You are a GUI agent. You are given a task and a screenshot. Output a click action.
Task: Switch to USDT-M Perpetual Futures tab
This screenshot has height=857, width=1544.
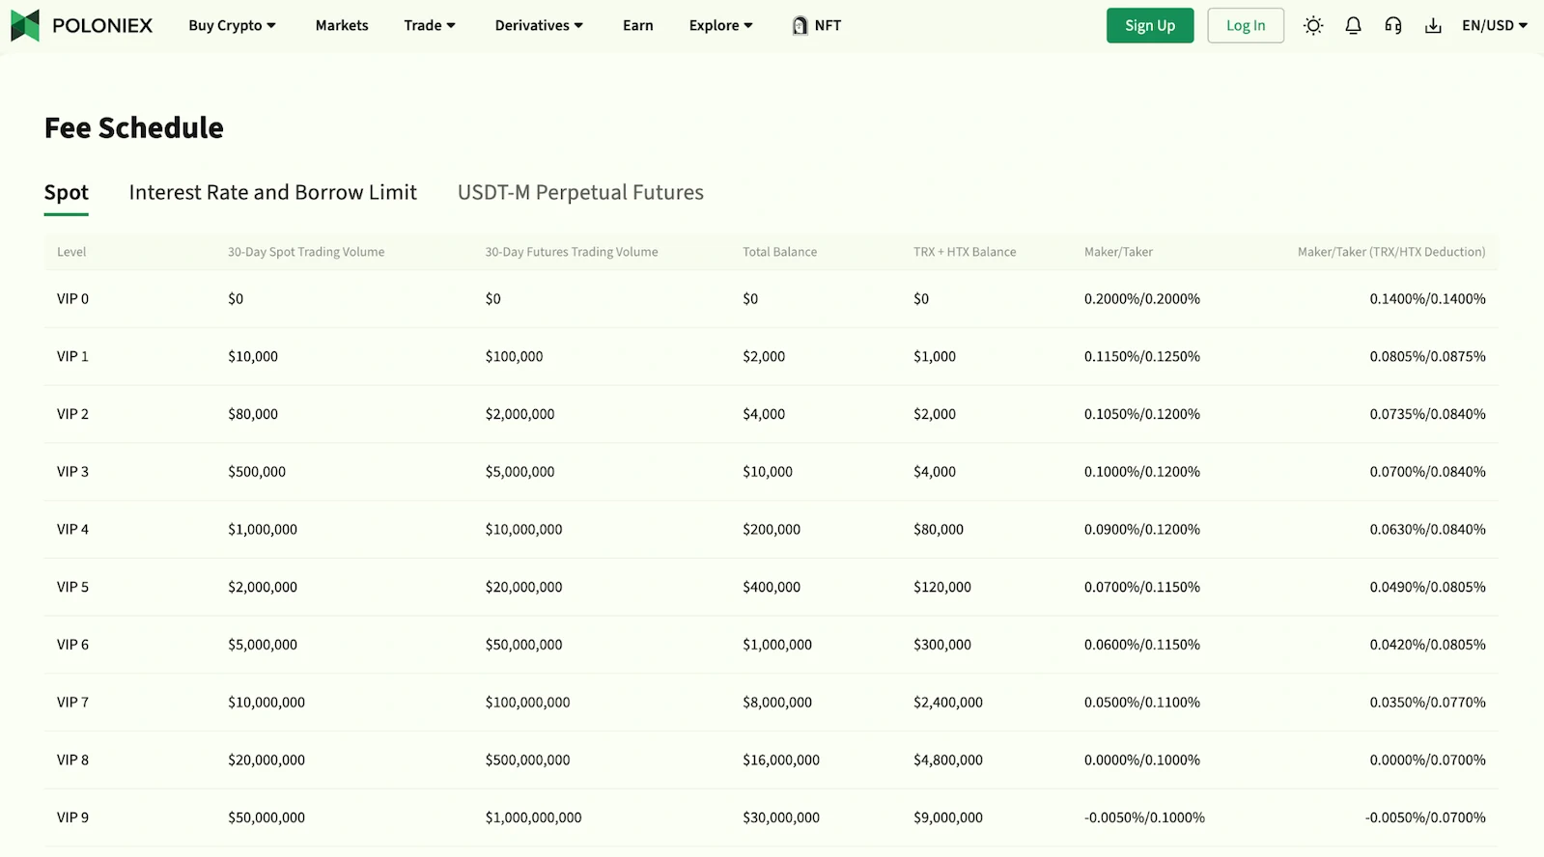(580, 193)
